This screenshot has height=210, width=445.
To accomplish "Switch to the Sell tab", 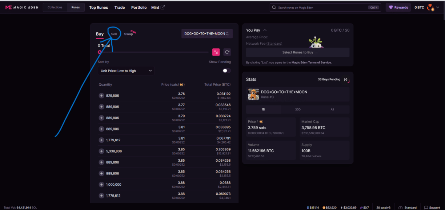I will click(x=113, y=33).
